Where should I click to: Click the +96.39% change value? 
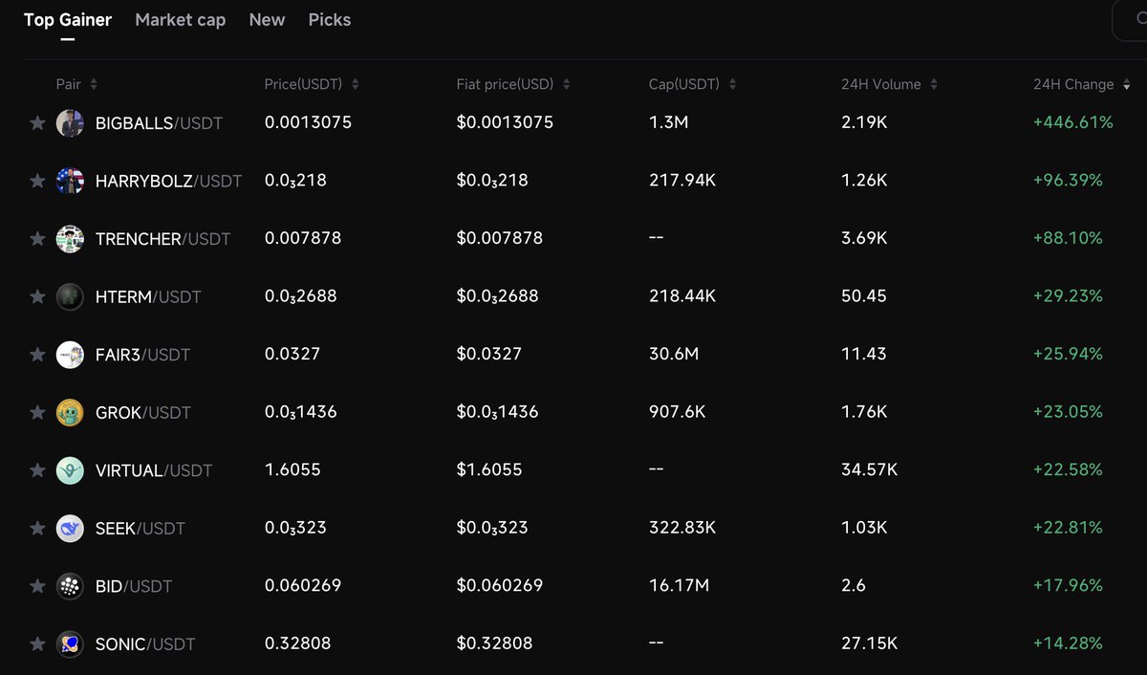[x=1068, y=180]
